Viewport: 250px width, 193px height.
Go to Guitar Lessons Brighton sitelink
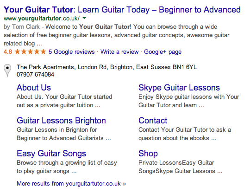[61, 121]
